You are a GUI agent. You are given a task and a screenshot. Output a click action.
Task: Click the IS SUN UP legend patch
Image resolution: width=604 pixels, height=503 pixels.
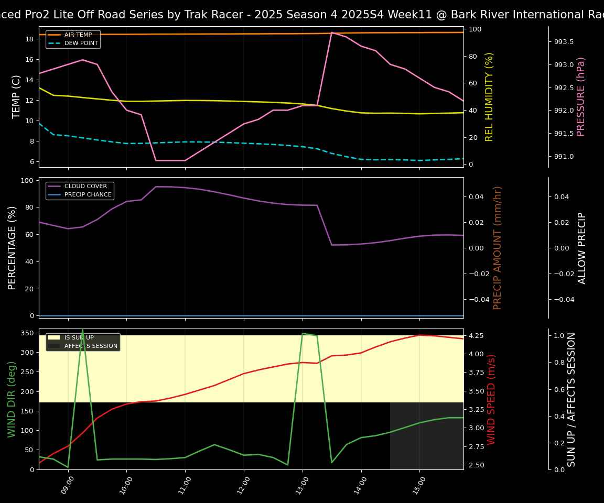click(x=55, y=338)
